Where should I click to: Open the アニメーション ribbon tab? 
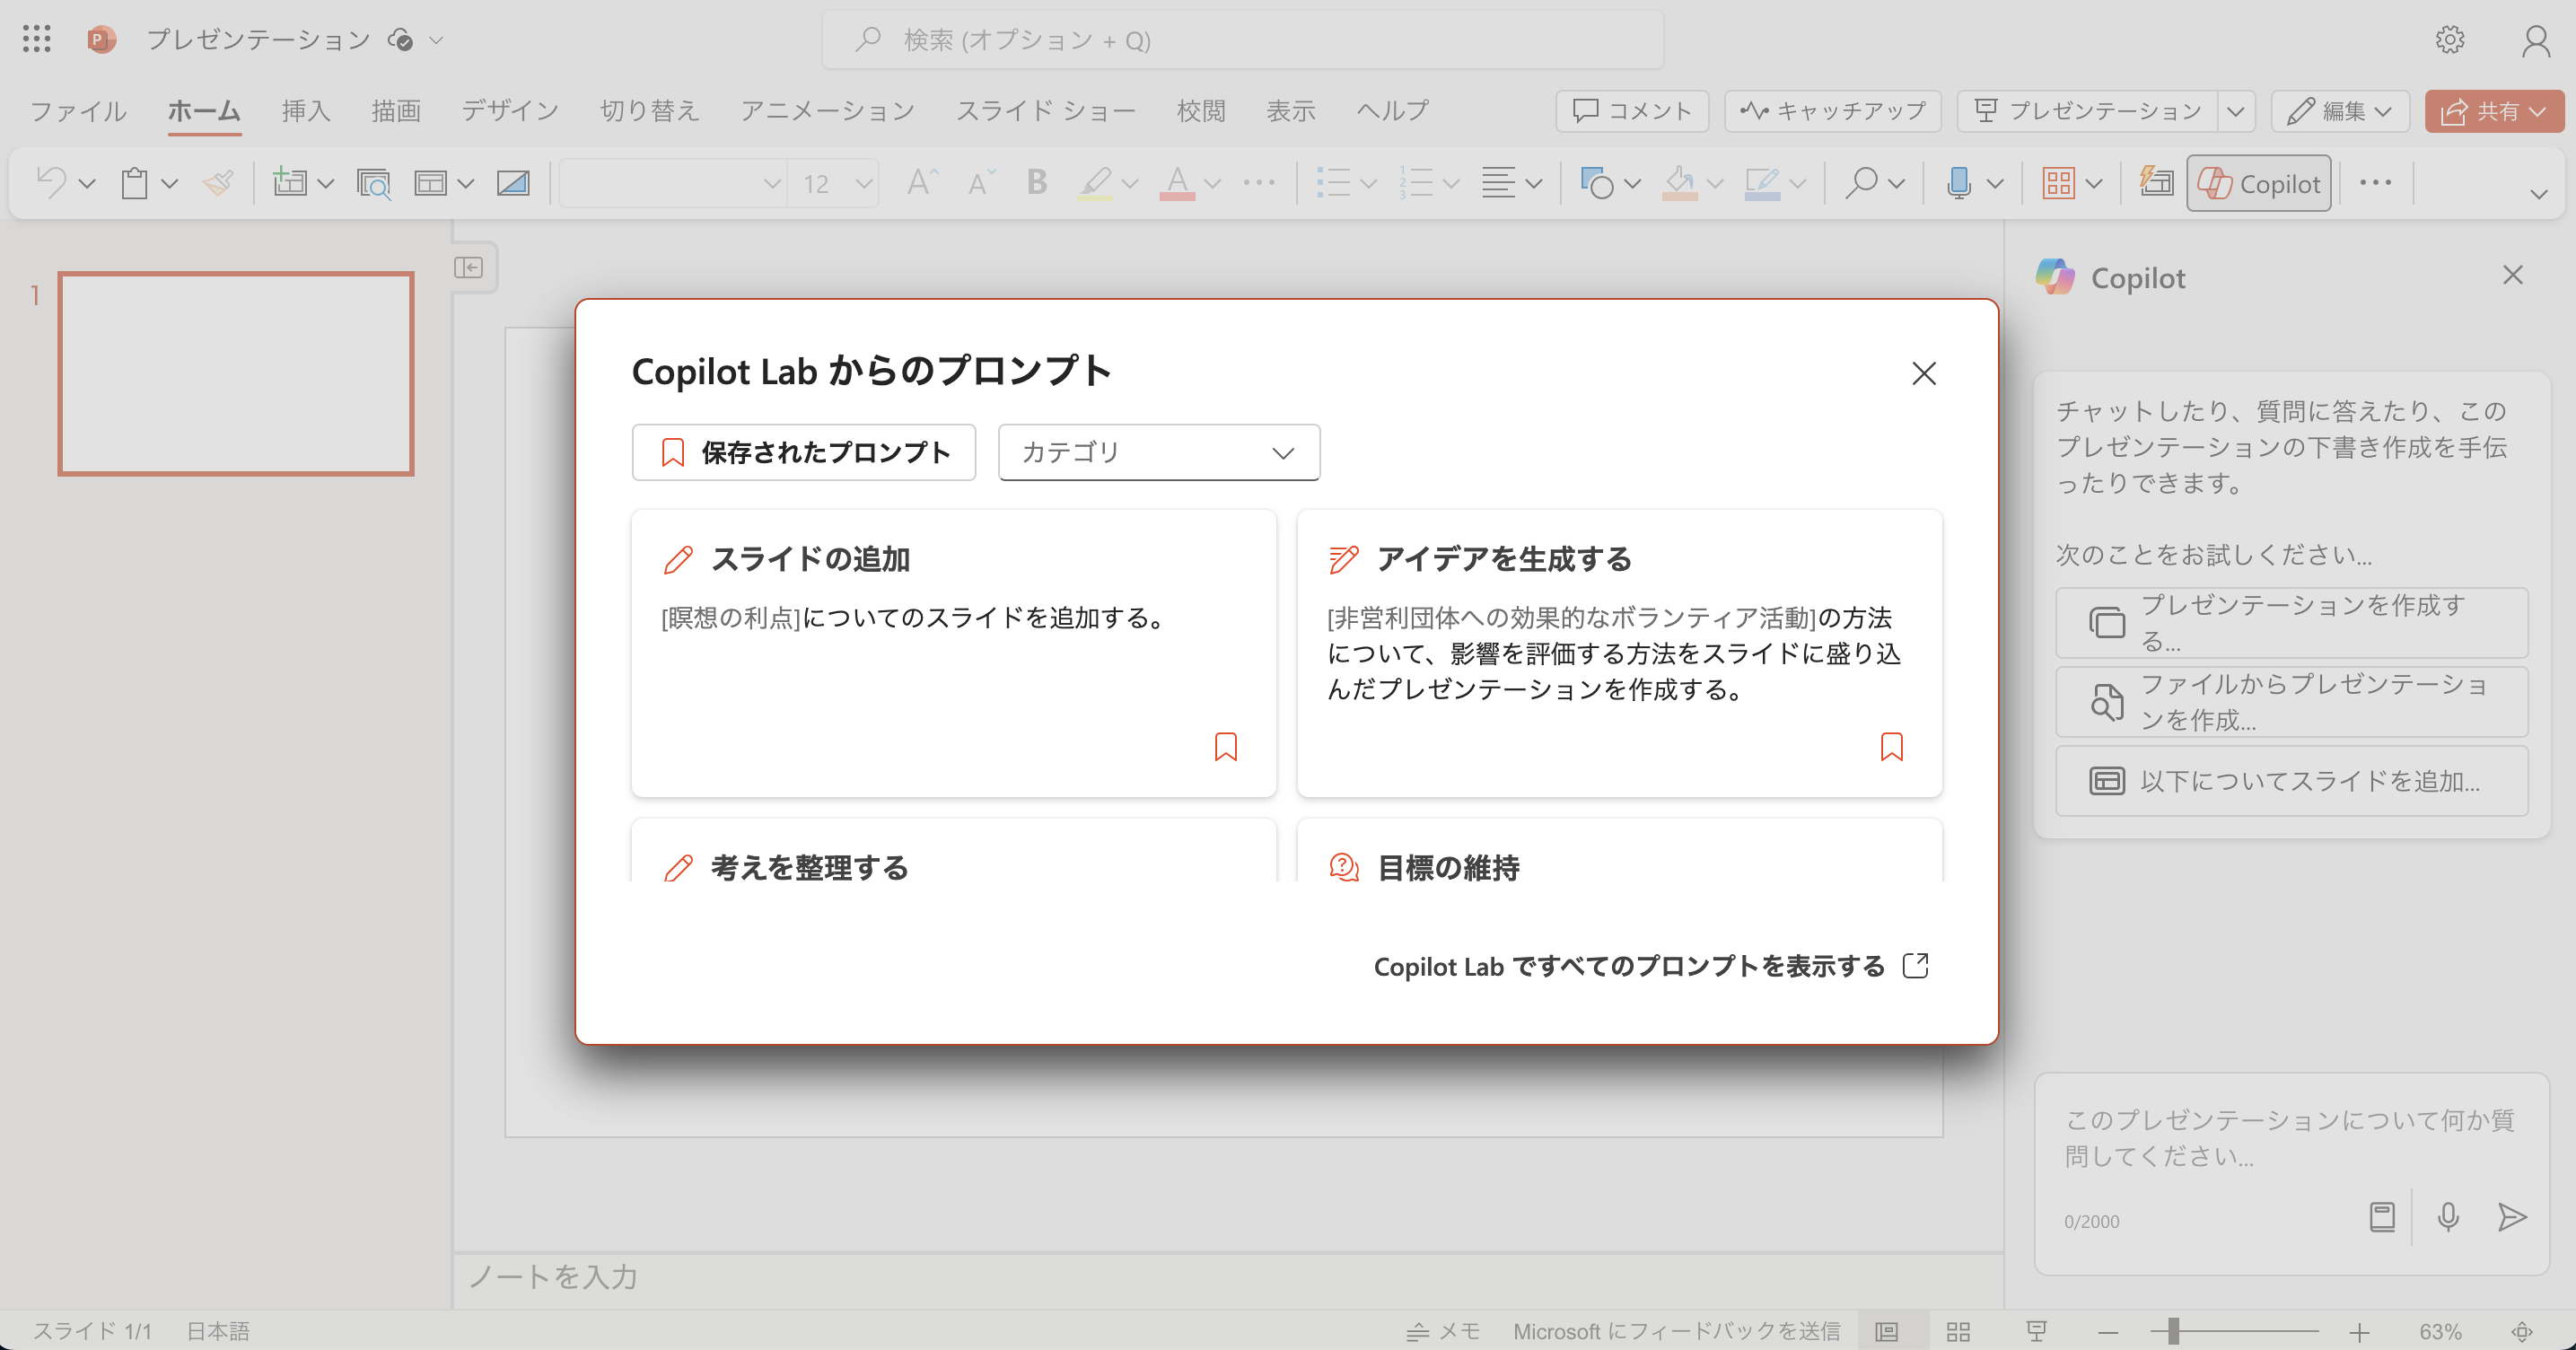click(x=827, y=111)
